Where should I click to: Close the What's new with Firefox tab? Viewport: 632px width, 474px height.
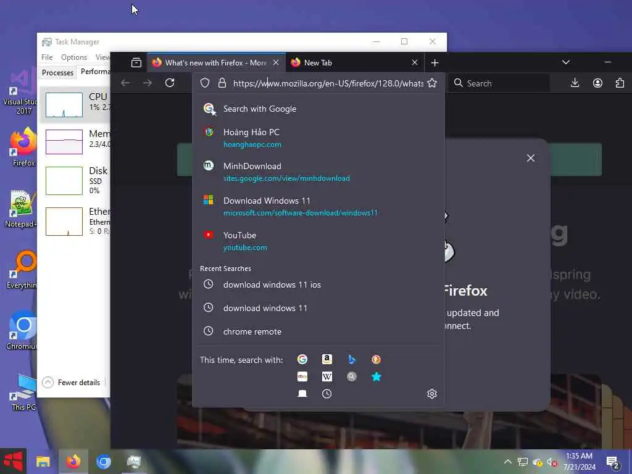coord(276,62)
